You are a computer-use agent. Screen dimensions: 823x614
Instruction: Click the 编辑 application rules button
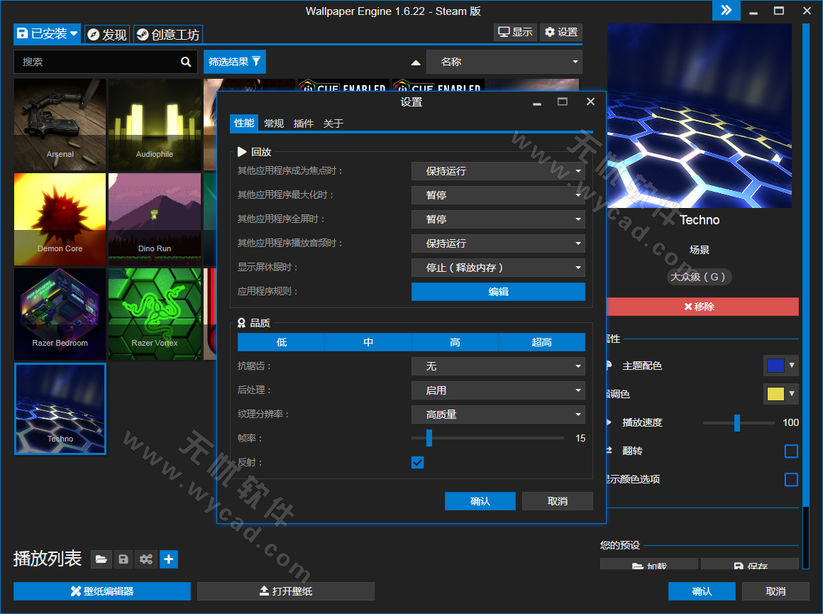[x=498, y=292]
